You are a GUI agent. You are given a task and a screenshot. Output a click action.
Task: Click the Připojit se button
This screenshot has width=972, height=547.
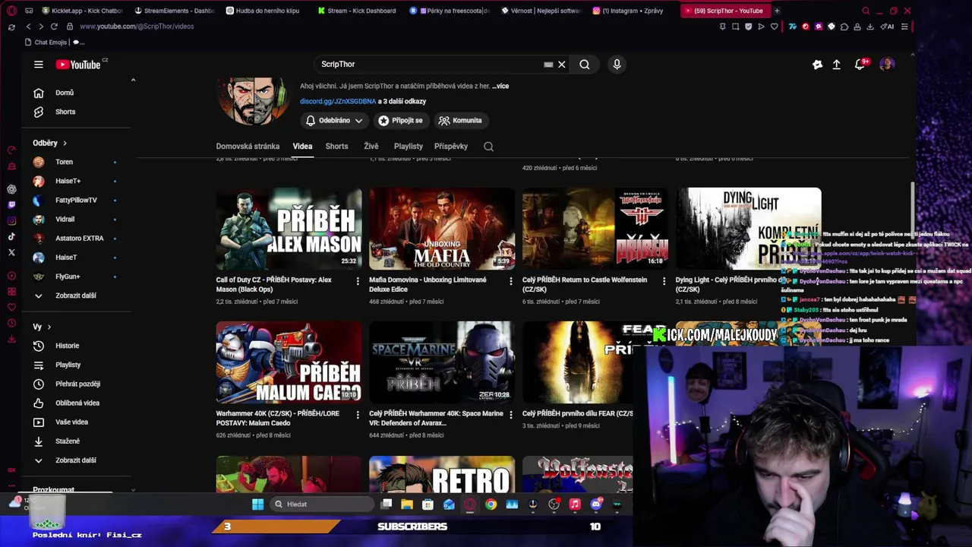click(x=400, y=120)
